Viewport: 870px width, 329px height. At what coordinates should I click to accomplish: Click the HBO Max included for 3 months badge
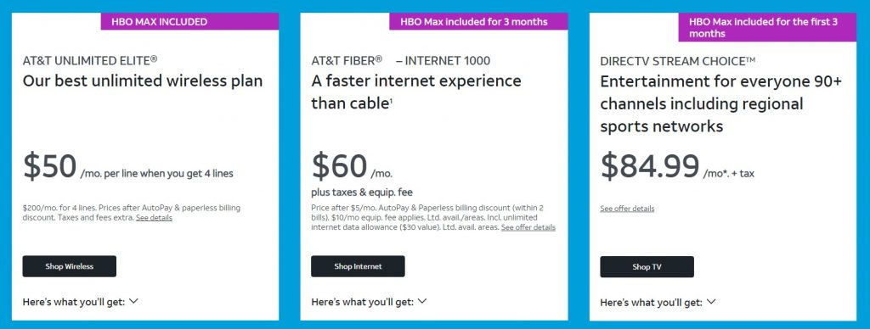[x=479, y=22]
